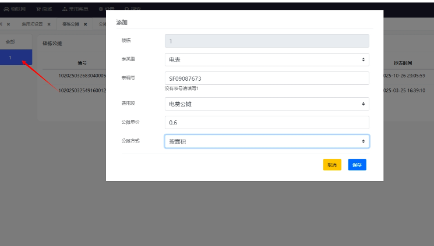Click the 楼栋公摊 panel heading
Screen dimensions: 434x246
point(52,44)
